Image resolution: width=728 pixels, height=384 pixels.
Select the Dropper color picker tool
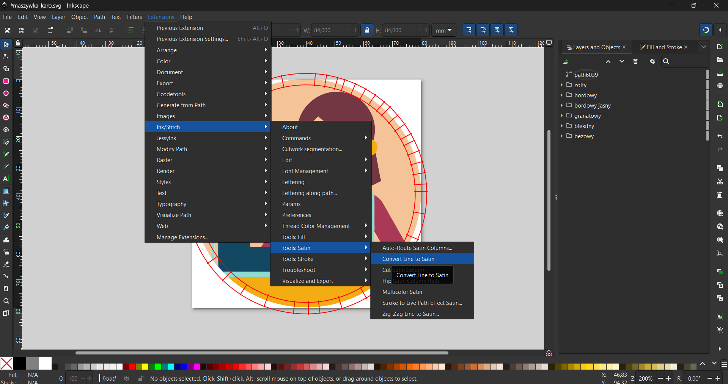[x=6, y=215]
